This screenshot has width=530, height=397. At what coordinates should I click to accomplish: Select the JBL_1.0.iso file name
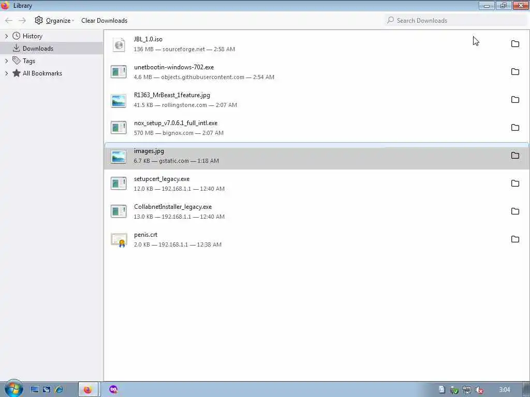click(148, 39)
